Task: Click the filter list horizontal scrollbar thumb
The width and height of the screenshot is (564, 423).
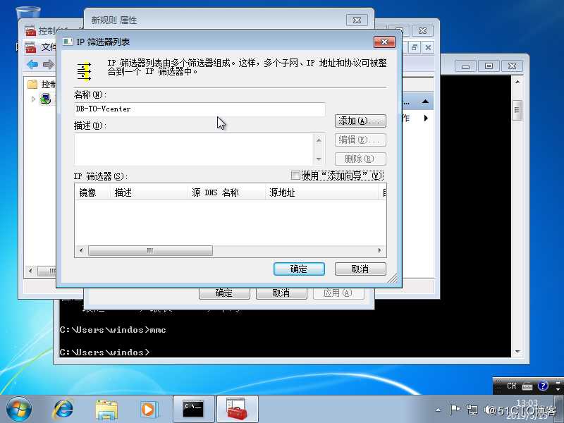Action: click(150, 250)
